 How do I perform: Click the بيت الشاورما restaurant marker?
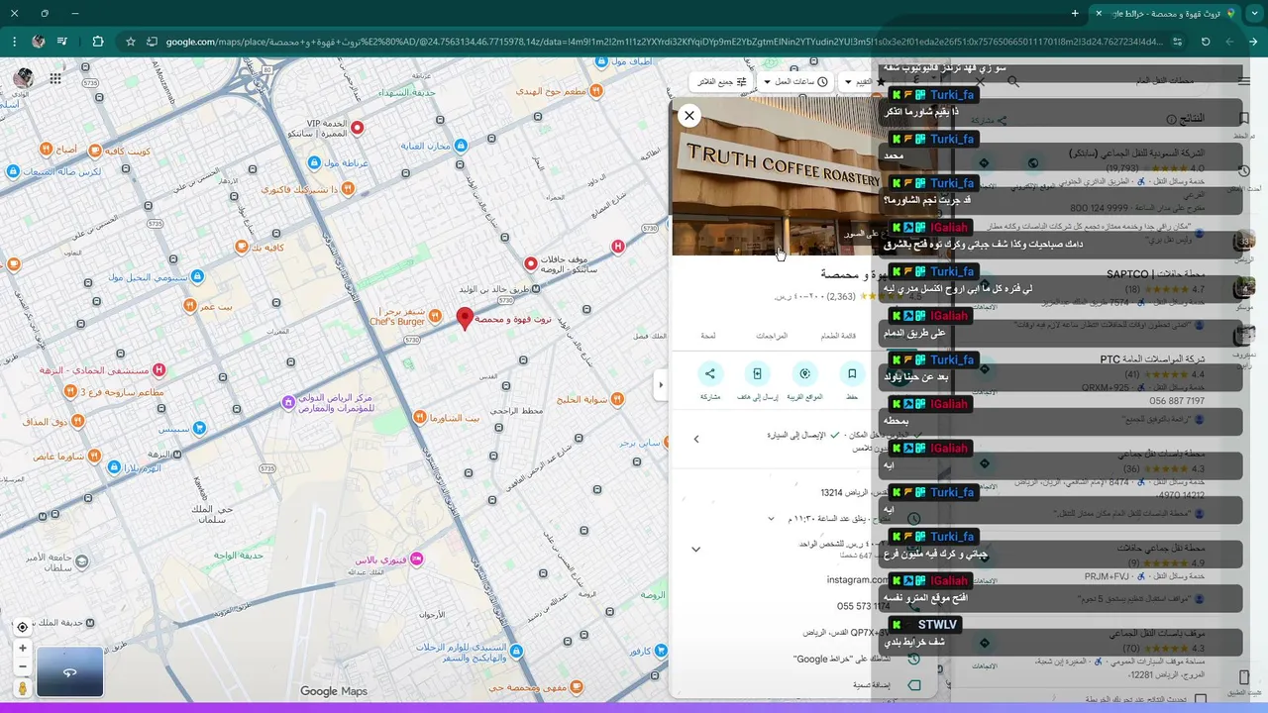click(x=421, y=418)
